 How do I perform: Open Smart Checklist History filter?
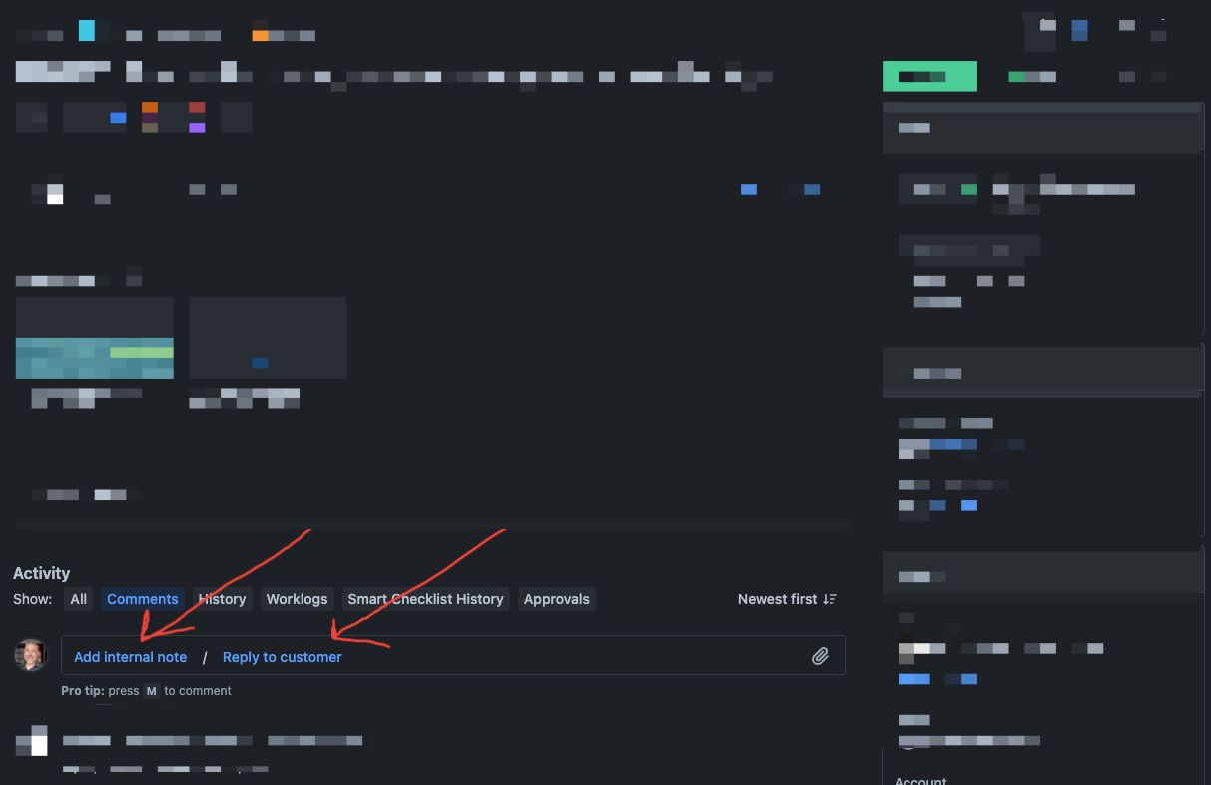425,599
